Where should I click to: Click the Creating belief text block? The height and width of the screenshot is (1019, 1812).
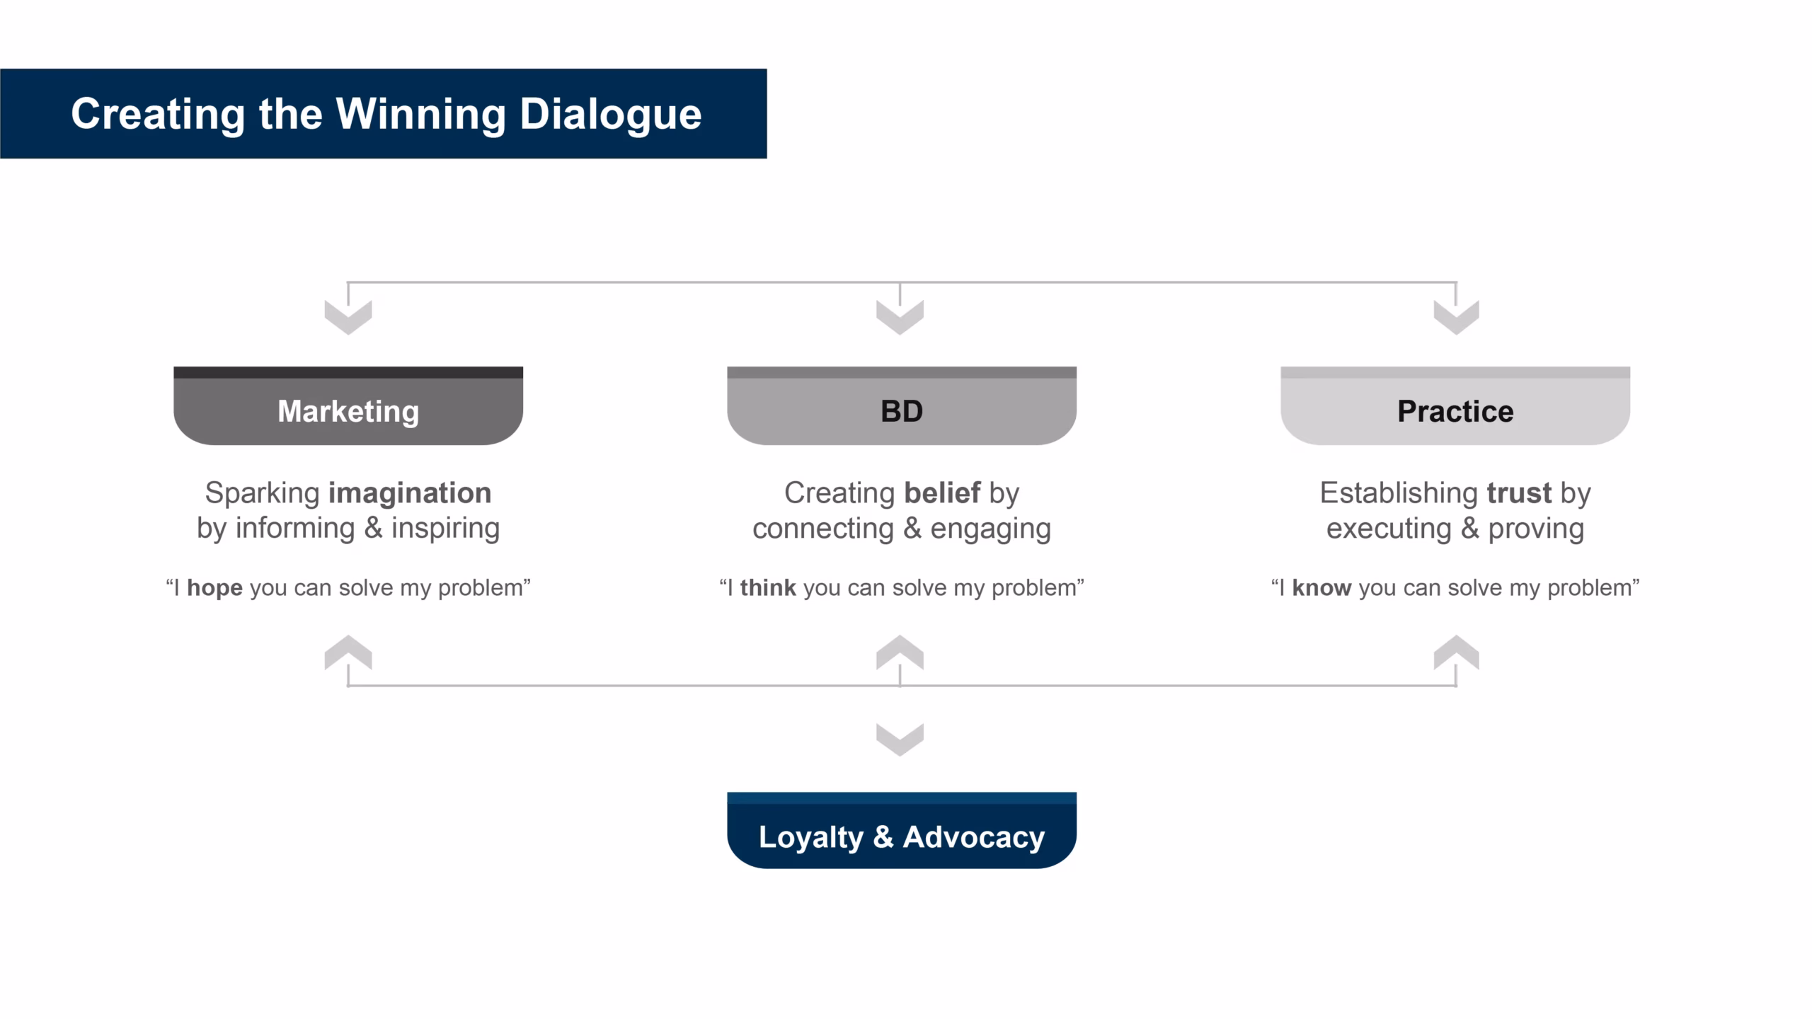(902, 510)
